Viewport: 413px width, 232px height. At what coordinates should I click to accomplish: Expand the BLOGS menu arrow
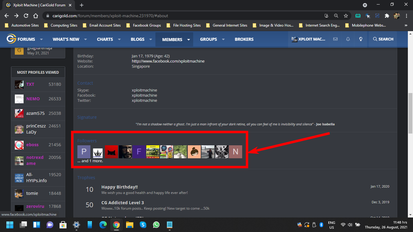click(151, 39)
